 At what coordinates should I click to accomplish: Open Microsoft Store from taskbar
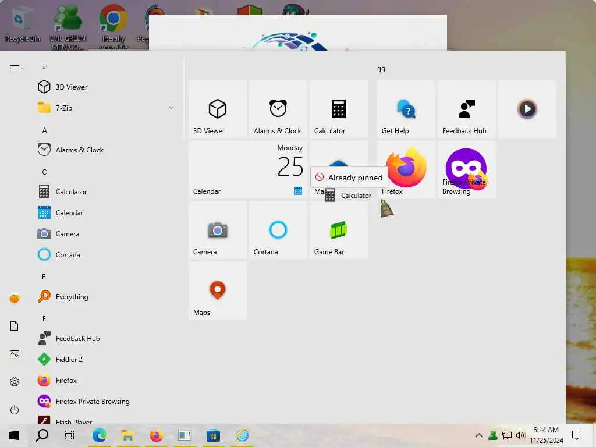(213, 435)
